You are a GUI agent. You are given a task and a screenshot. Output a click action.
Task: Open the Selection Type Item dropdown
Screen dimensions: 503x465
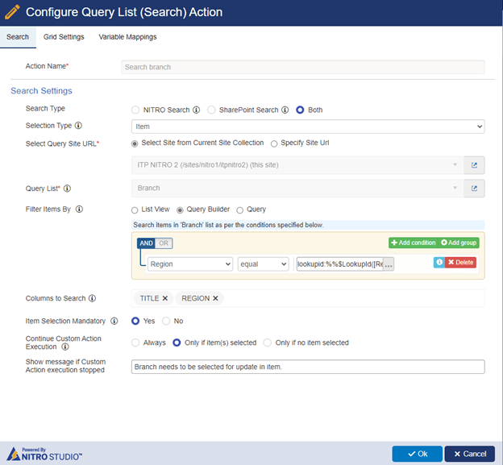coord(308,127)
